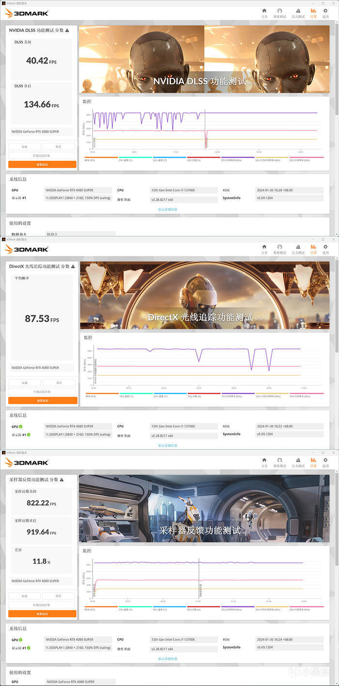Click 加载 (Load) in DLSS test window
This screenshot has height=686, width=339.
(x=25, y=146)
